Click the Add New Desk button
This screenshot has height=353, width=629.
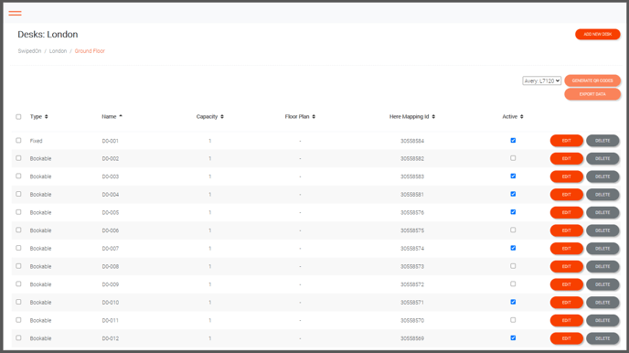point(597,35)
